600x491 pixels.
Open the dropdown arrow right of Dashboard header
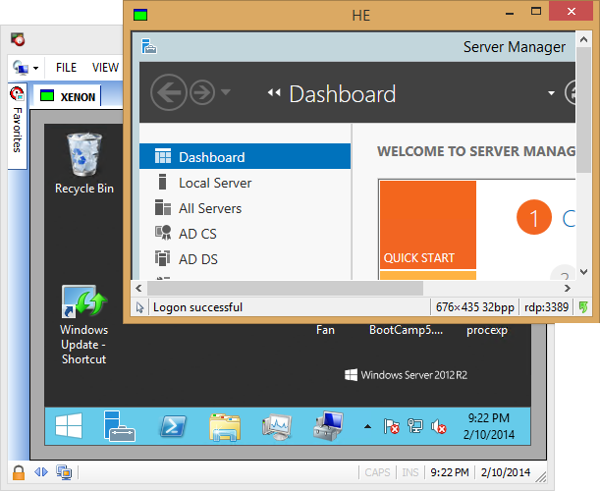click(551, 93)
